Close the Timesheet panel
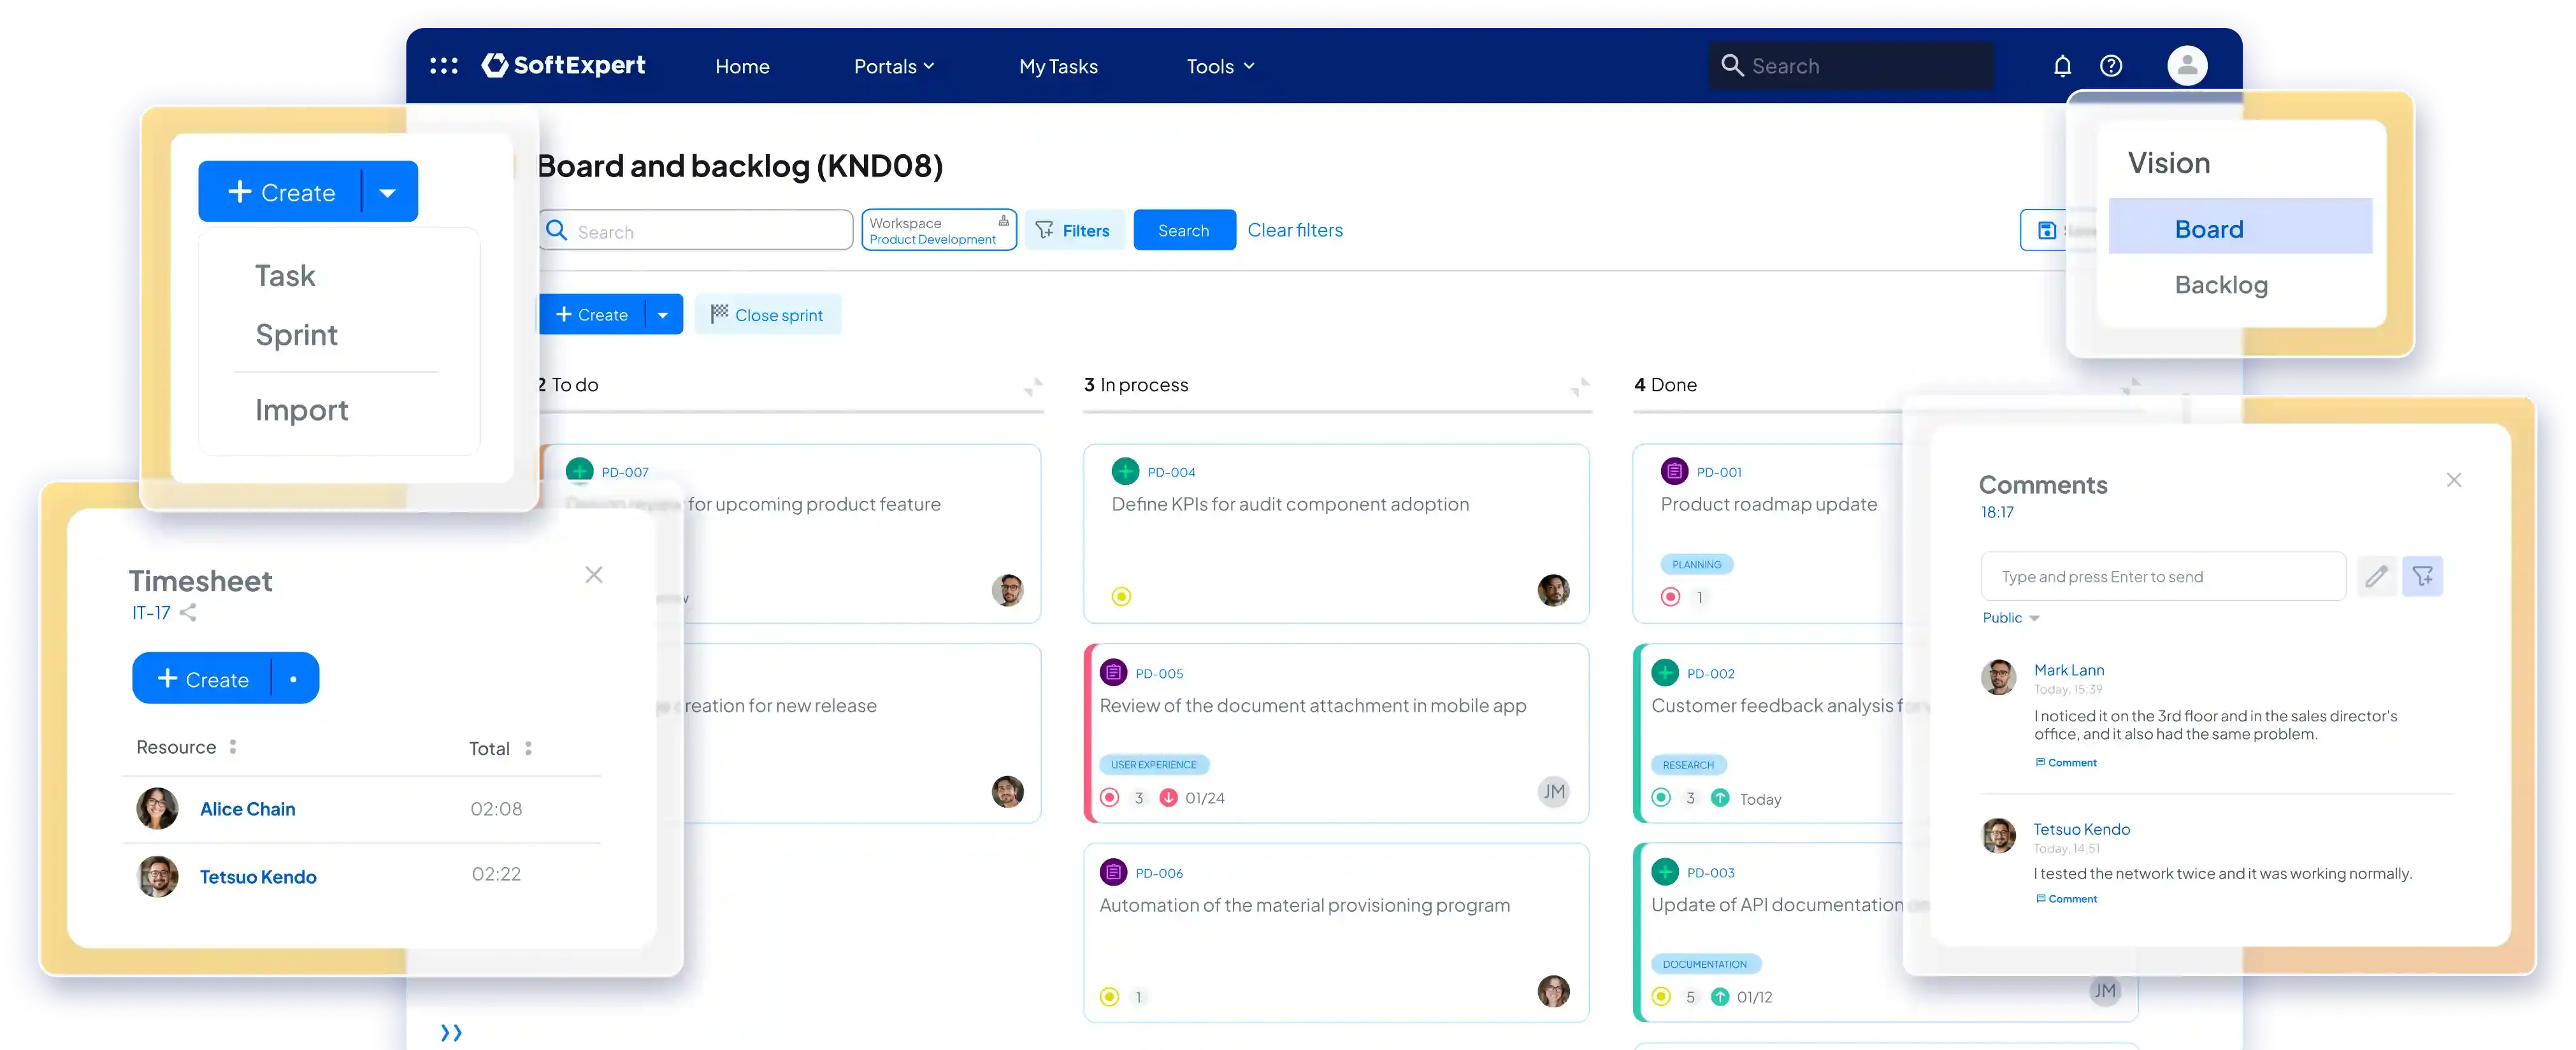 click(x=594, y=575)
